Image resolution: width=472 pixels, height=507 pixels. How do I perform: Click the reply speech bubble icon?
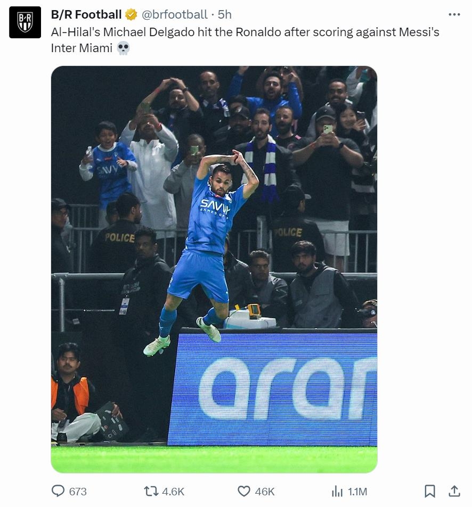(x=58, y=491)
